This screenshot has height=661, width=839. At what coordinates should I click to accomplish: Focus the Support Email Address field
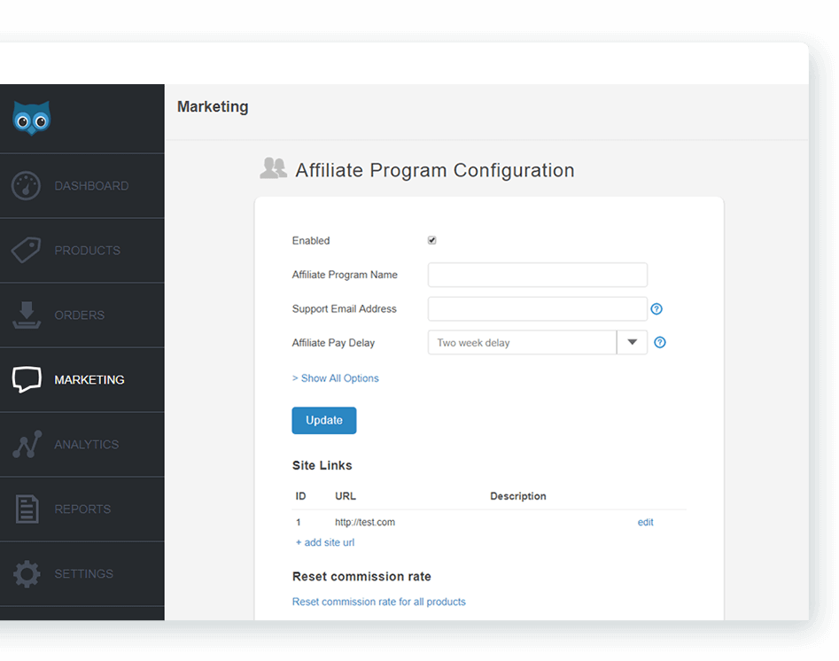coord(537,309)
